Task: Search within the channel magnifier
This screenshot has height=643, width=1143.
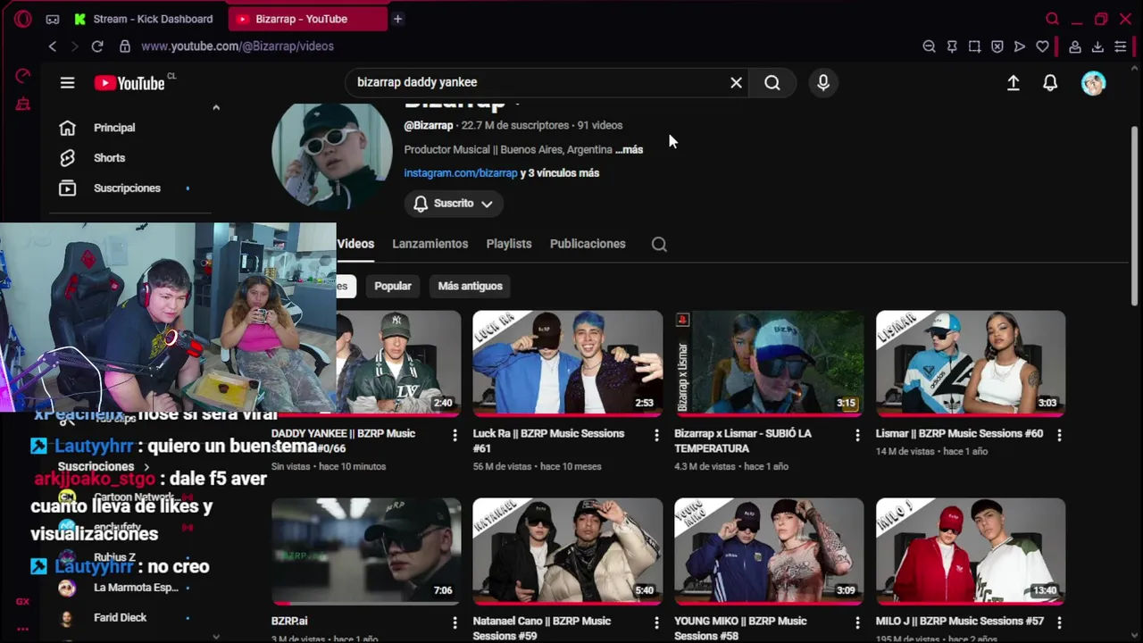Action: coord(659,244)
